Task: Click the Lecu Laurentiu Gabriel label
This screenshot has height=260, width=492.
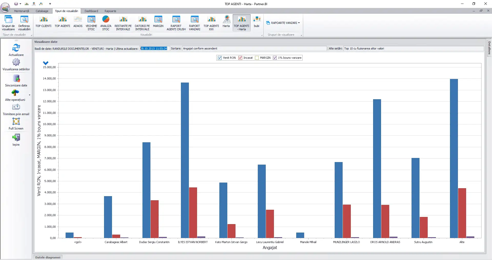Action: pos(270,242)
